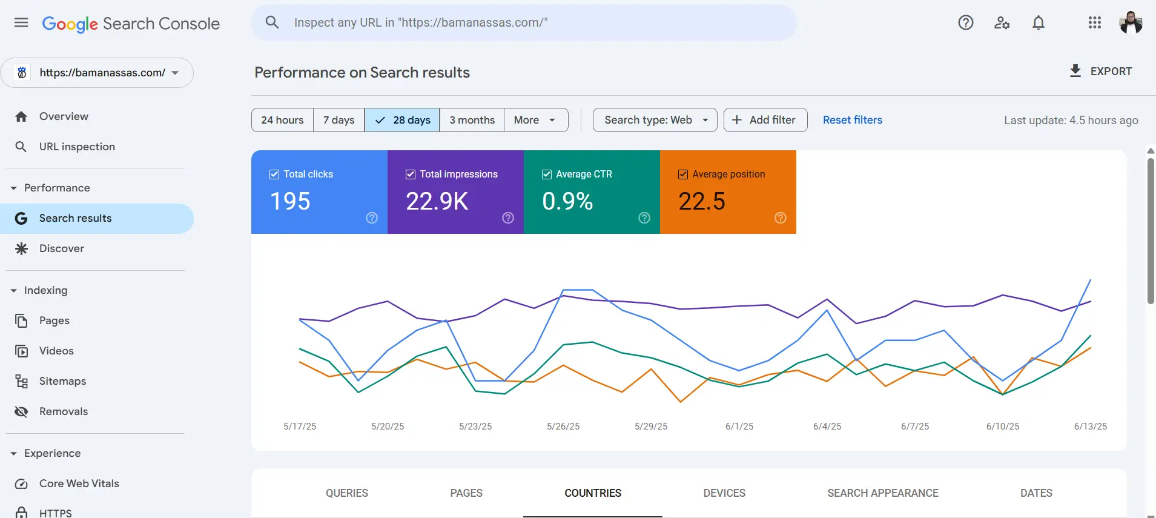Click the Help question mark icon
1156x518 pixels.
(x=965, y=23)
